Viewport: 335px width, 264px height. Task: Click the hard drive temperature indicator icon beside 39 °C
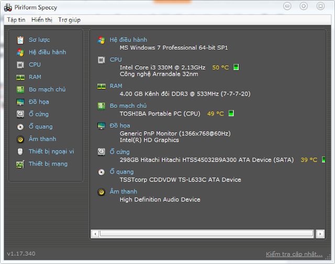(323, 159)
